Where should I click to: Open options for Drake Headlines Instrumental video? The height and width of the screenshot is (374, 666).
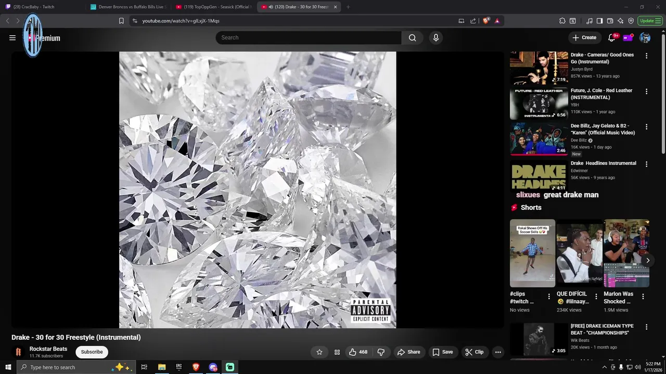[x=647, y=164]
